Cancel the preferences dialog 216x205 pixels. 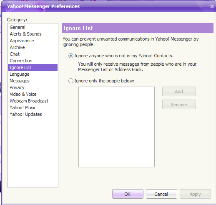tap(161, 194)
